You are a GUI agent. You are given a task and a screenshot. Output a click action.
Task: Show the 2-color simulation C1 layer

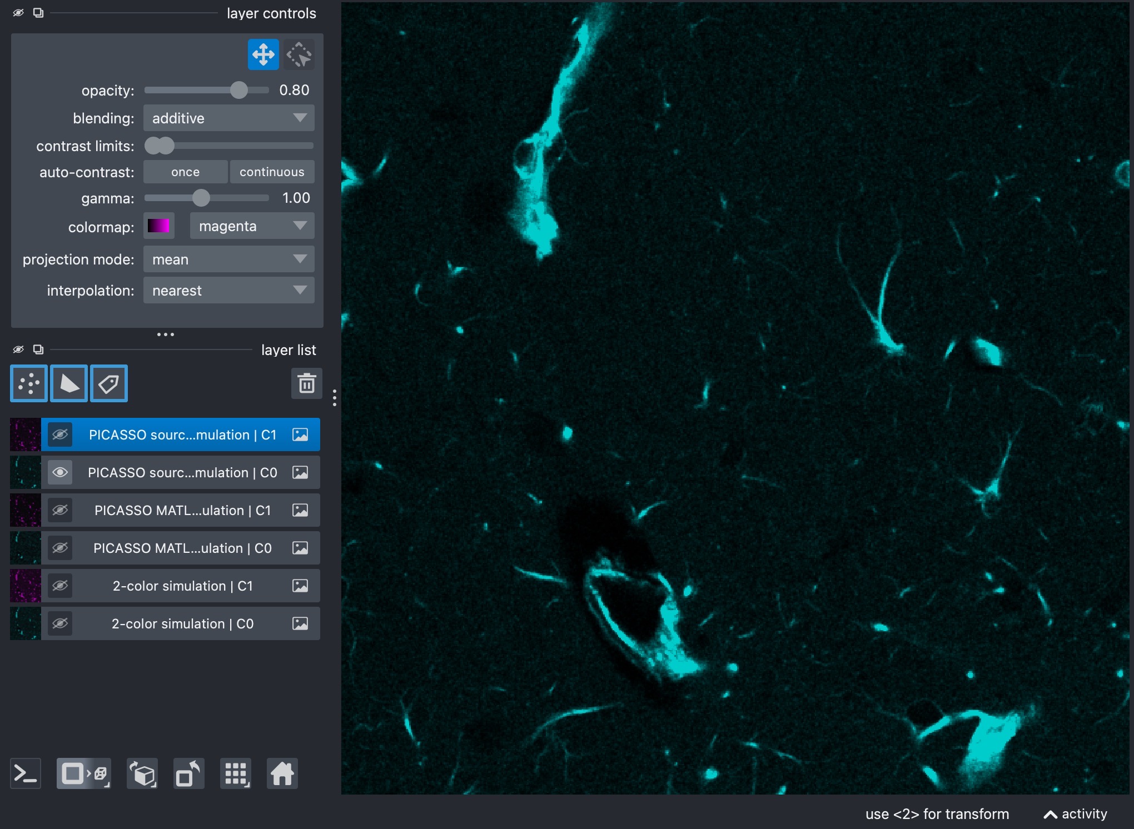click(60, 586)
